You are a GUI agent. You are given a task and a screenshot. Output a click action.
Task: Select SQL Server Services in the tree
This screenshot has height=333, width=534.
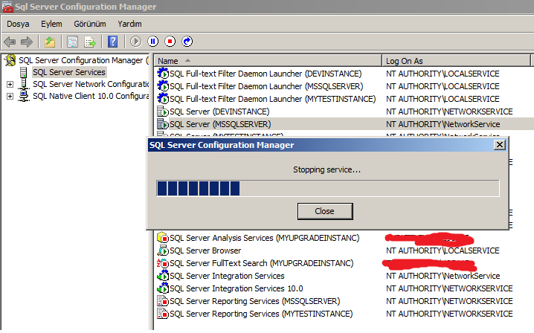(x=69, y=72)
